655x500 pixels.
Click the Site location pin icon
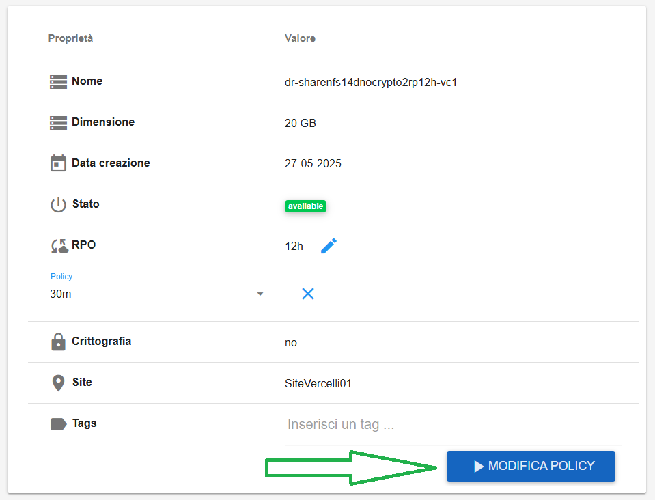click(58, 383)
